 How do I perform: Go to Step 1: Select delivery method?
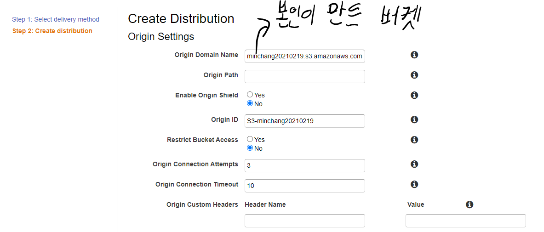[56, 19]
